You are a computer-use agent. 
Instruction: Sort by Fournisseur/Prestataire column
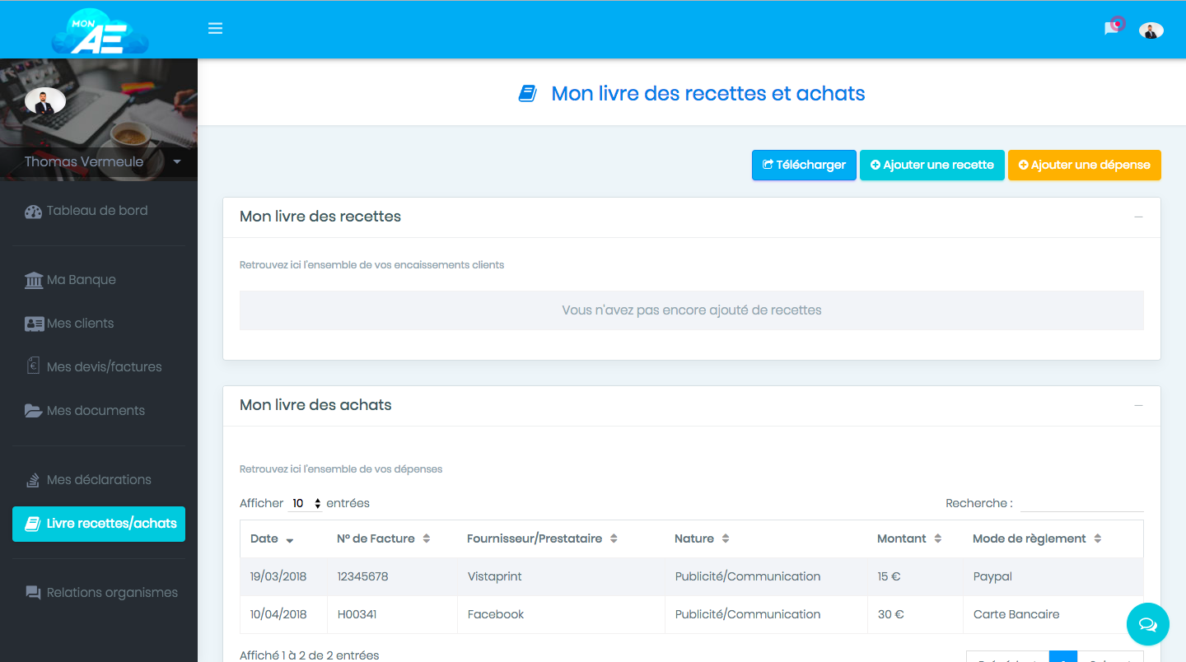[x=560, y=538]
